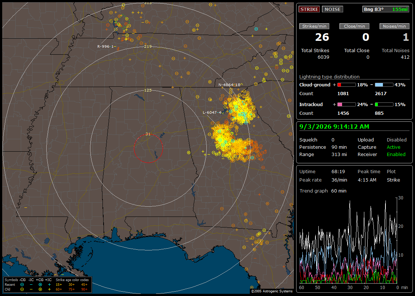Screen dimensions: 415x296
Task: Click the pink positive intracloud bar
Action: point(346,105)
